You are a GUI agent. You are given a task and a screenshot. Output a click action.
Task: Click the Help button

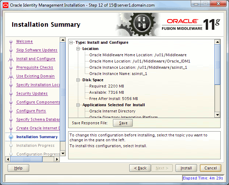click(x=18, y=168)
